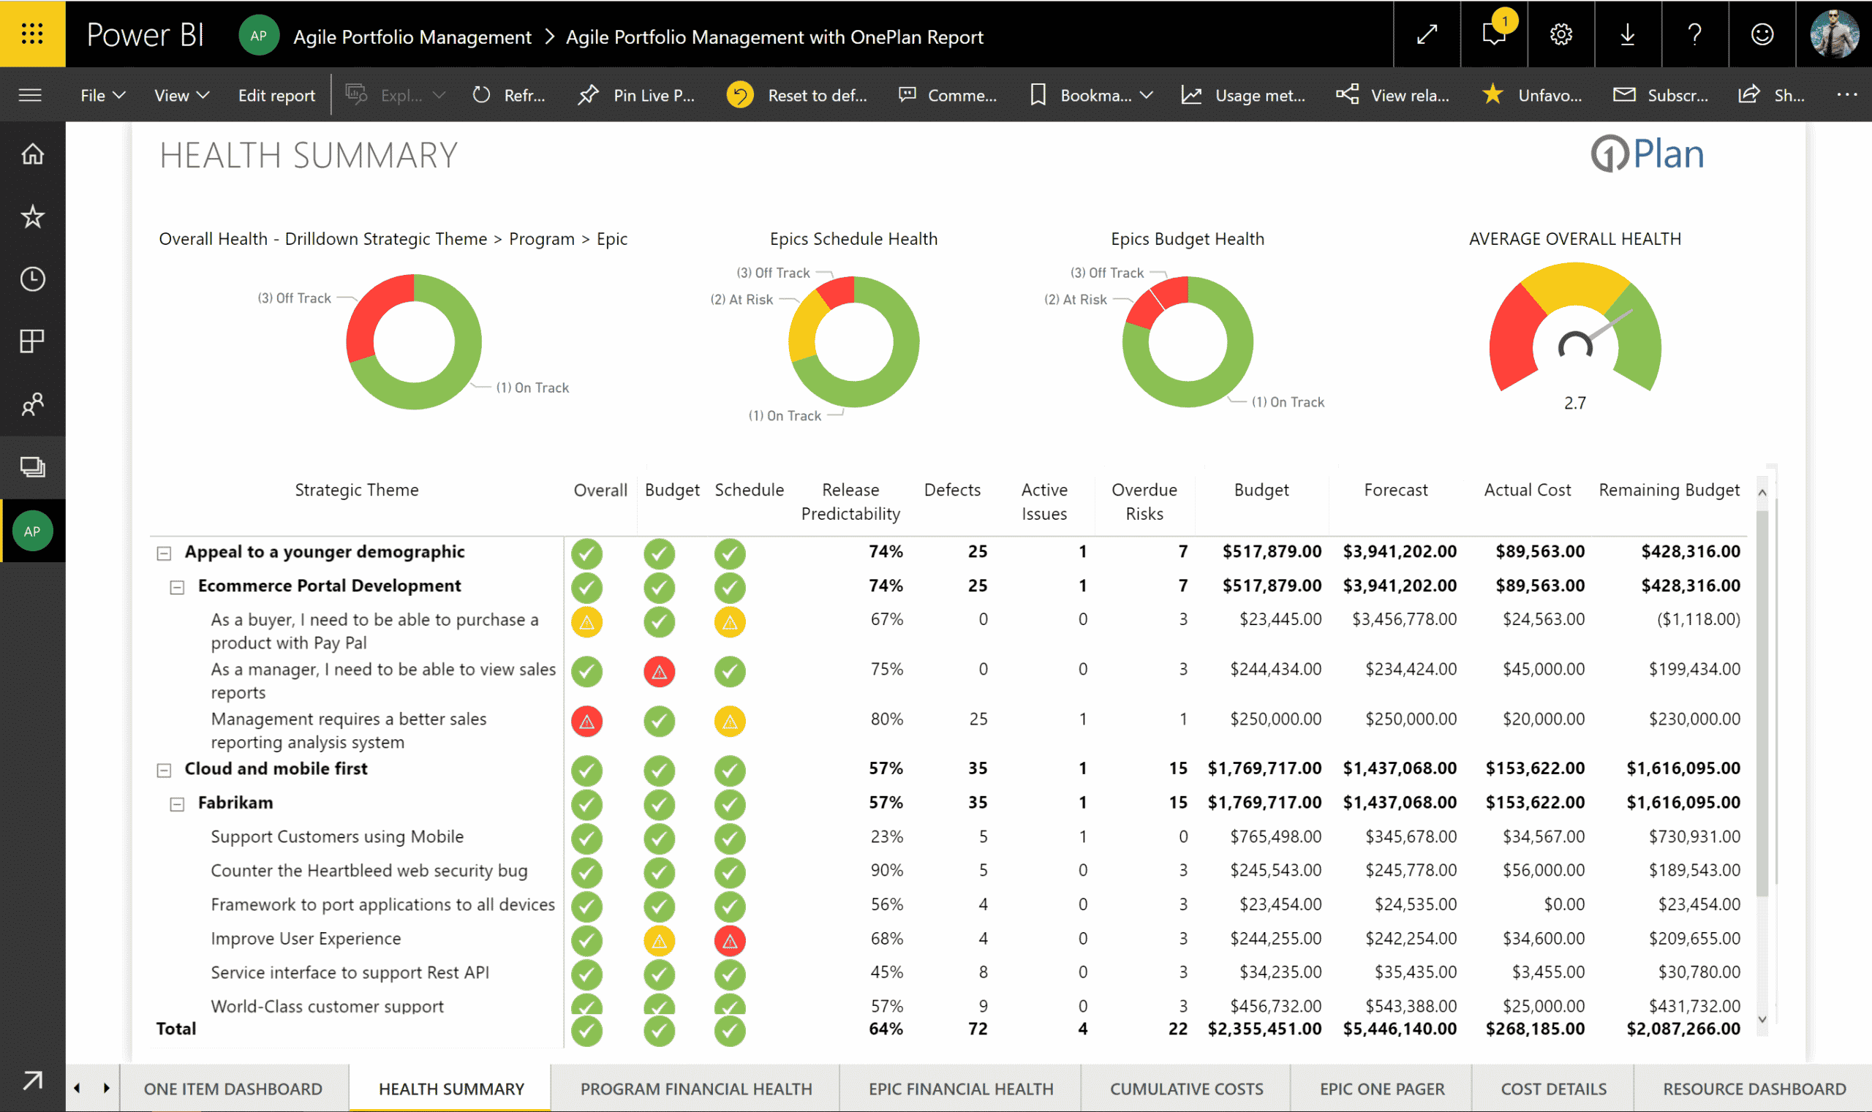Open the View menu dropdown
Viewport: 1872px width, 1112px height.
tap(181, 95)
